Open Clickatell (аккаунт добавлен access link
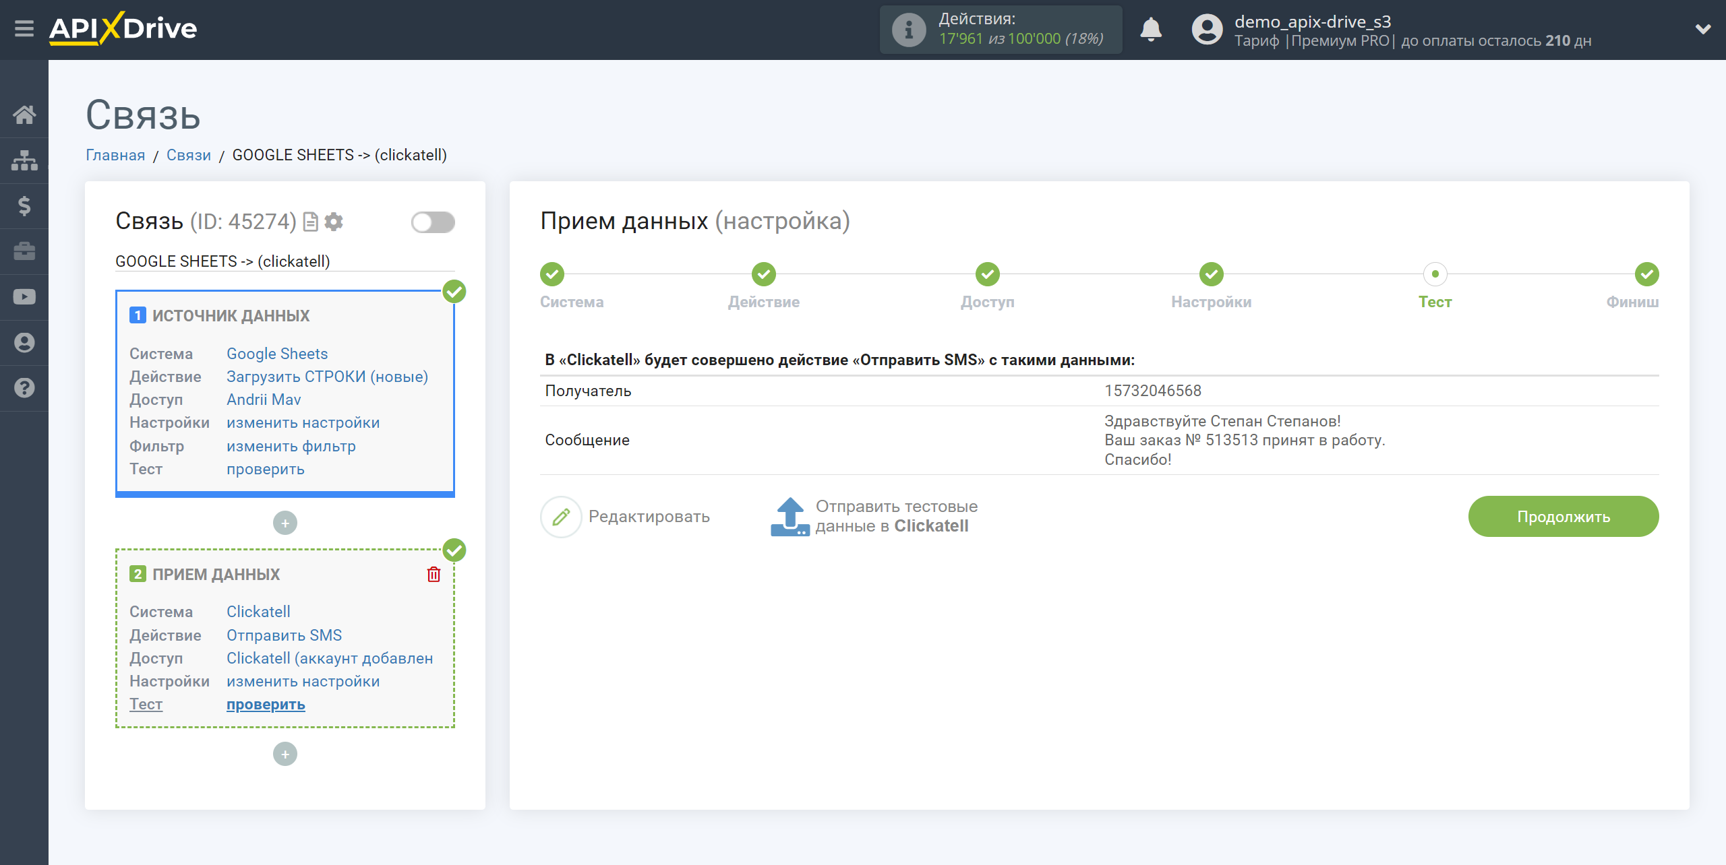1726x865 pixels. tap(330, 658)
